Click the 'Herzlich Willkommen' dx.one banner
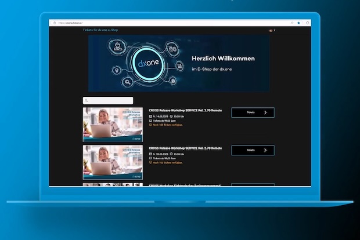 (179, 63)
